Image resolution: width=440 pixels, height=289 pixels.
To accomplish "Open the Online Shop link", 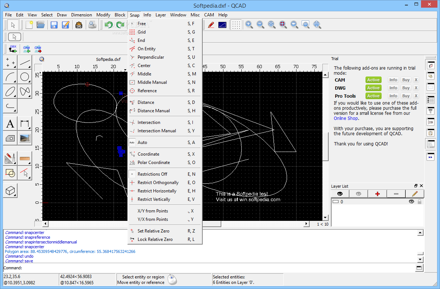I will [346, 118].
